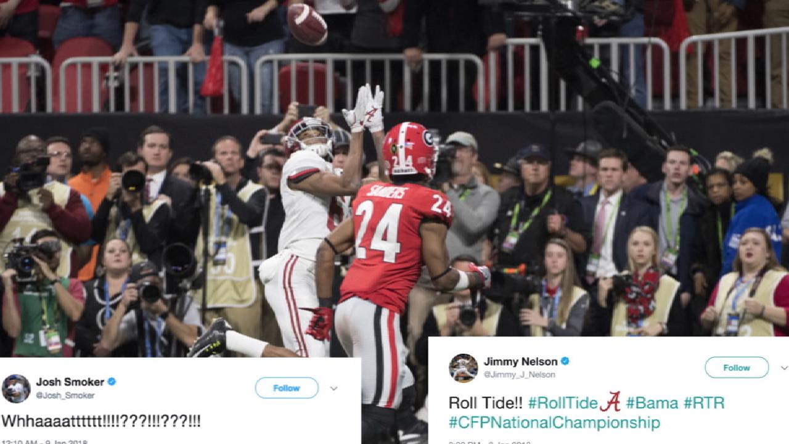Click Josh Smoker's verified badge

coord(112,382)
